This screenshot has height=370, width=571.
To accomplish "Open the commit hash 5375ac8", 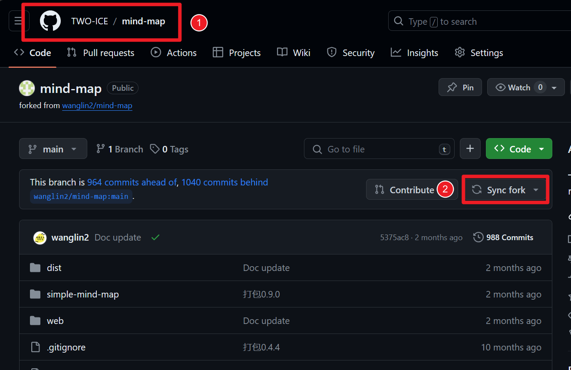I will [x=394, y=238].
